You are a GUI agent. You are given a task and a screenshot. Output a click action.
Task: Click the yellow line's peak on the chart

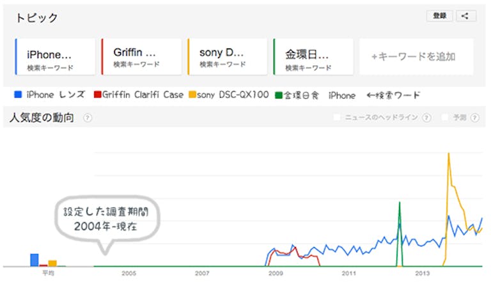coord(449,154)
